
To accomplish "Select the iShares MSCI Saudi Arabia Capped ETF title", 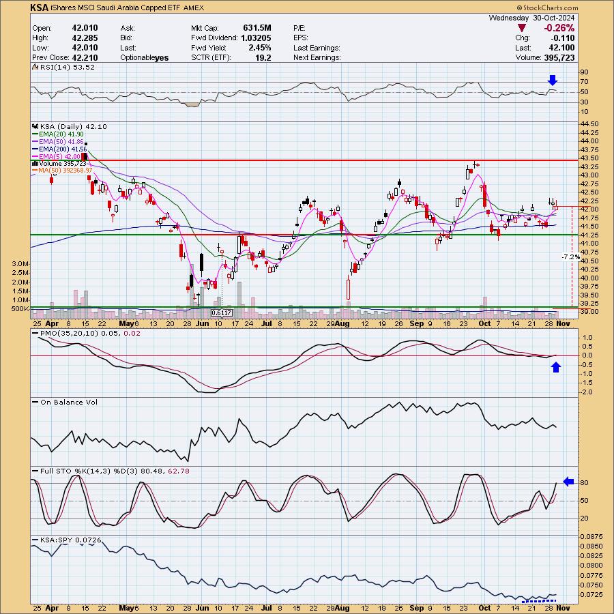I will pyautogui.click(x=117, y=8).
